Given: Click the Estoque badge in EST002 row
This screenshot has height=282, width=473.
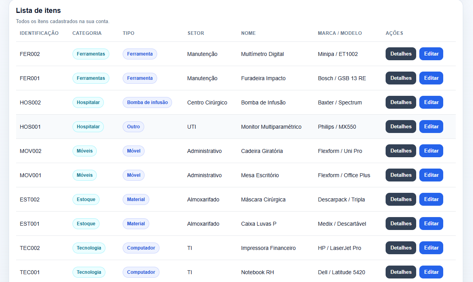Looking at the screenshot, I should tap(86, 199).
